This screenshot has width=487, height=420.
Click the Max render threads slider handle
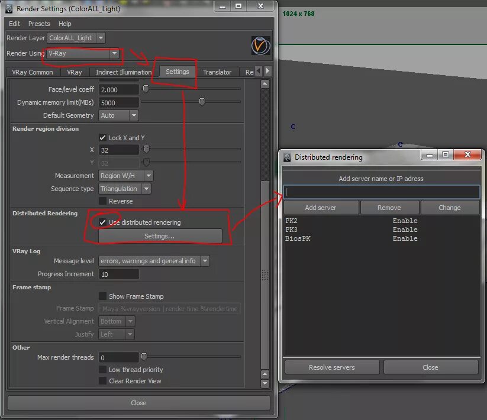[x=144, y=357]
